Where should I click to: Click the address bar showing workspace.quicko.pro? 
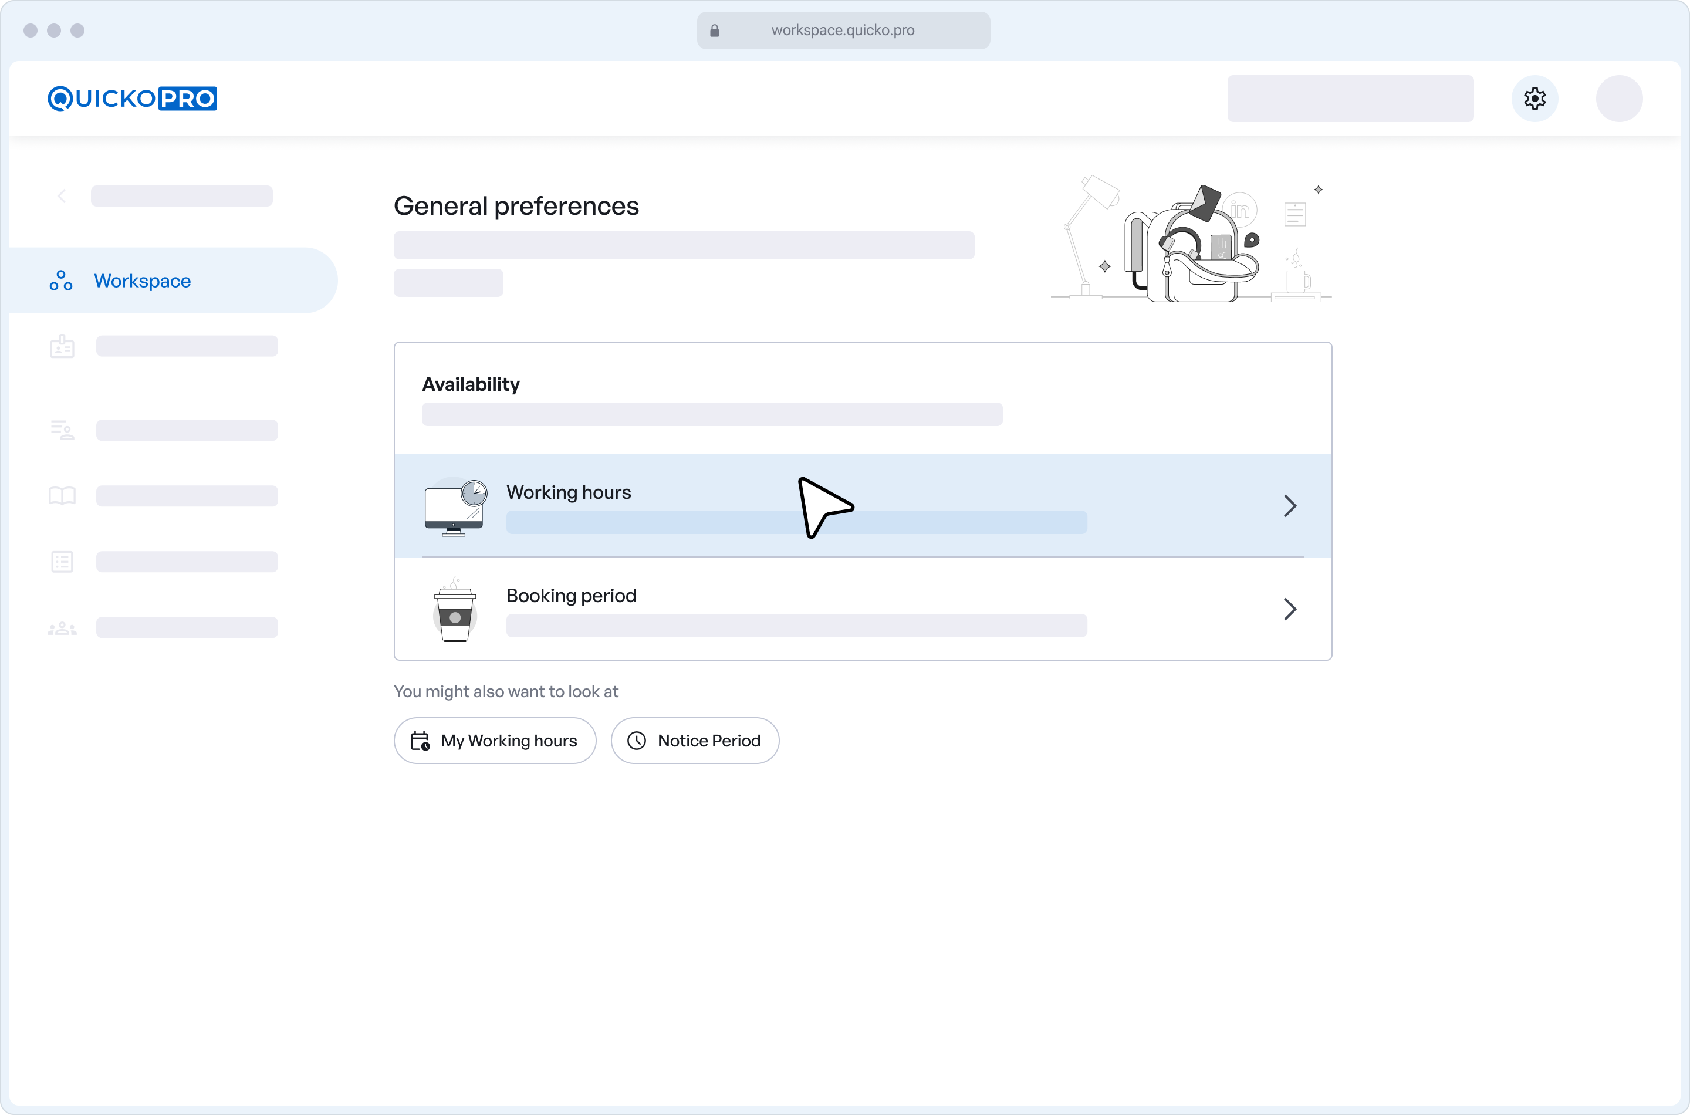843,30
